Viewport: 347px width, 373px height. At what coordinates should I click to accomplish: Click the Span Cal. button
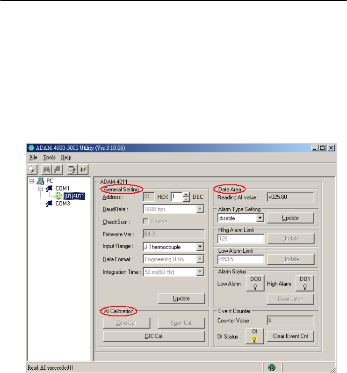(181, 323)
